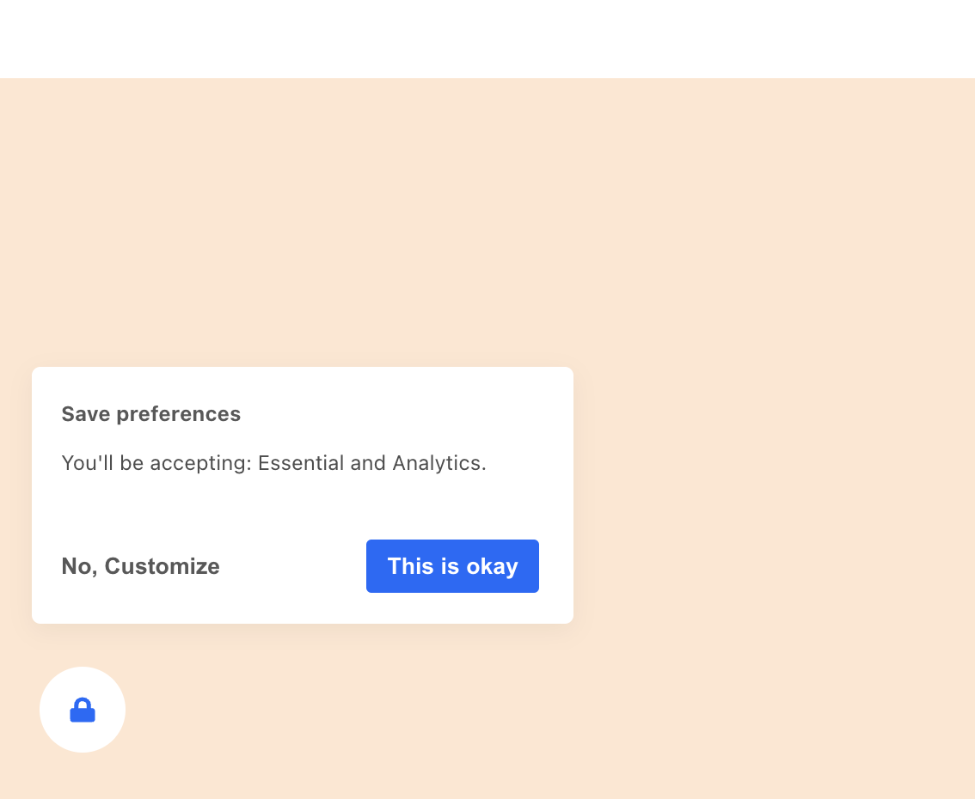The image size is (975, 799).
Task: Click the white header bar at top
Action: coord(487,39)
